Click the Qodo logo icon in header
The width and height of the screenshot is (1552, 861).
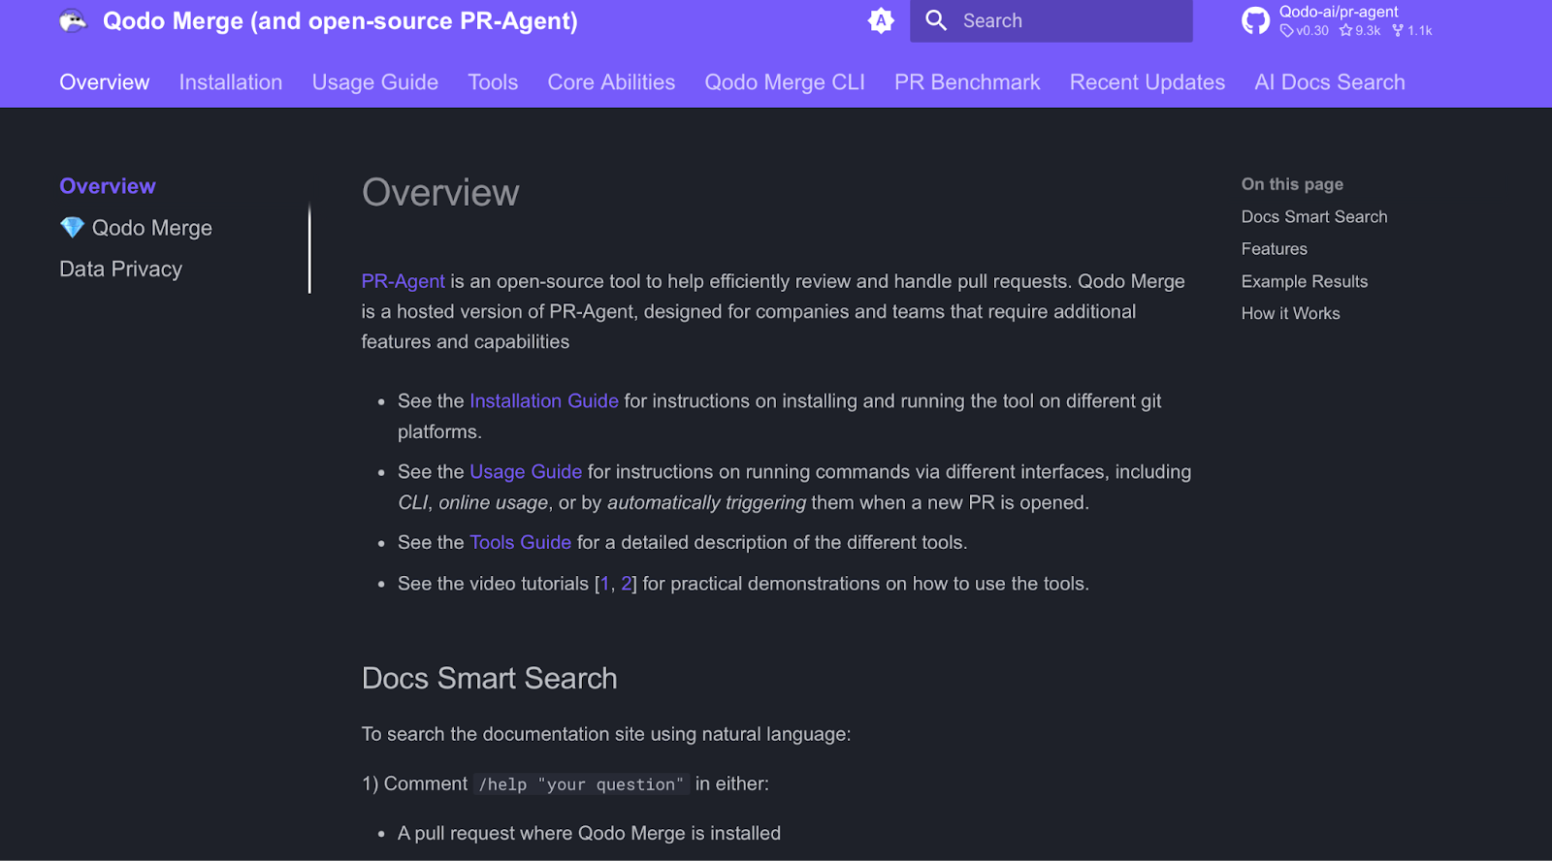click(x=73, y=21)
